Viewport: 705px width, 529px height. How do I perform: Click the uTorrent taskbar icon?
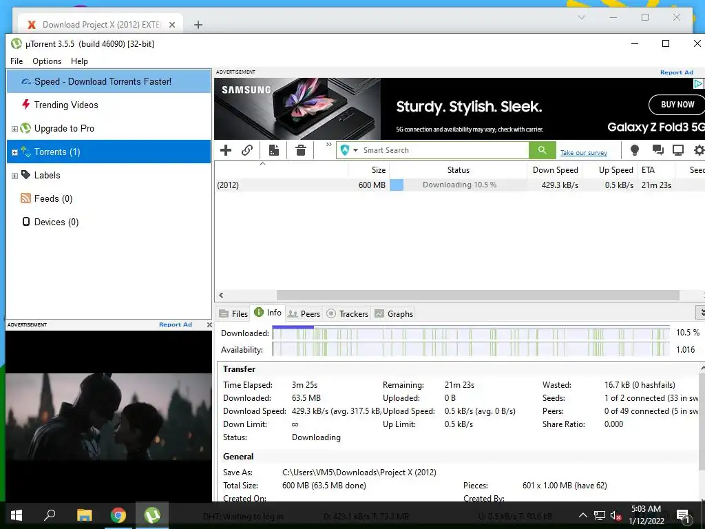point(152,515)
